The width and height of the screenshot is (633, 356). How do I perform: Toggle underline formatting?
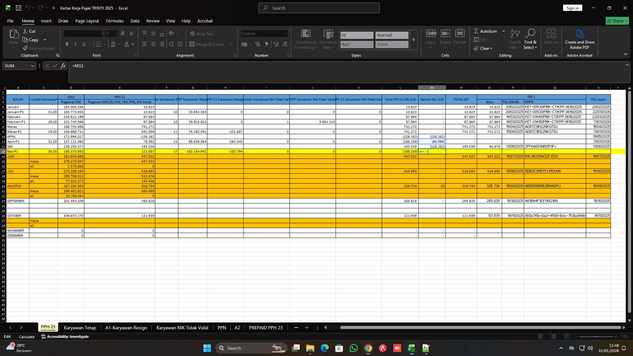(x=83, y=44)
